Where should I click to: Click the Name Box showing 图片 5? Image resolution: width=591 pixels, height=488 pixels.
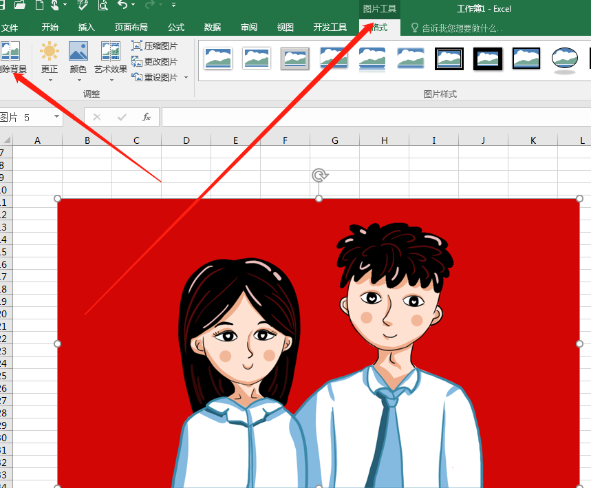click(25, 117)
